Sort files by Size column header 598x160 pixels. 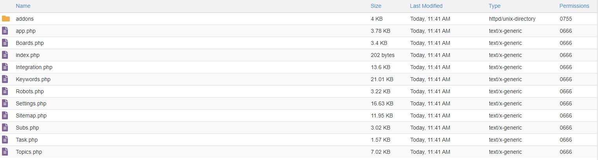(x=376, y=6)
